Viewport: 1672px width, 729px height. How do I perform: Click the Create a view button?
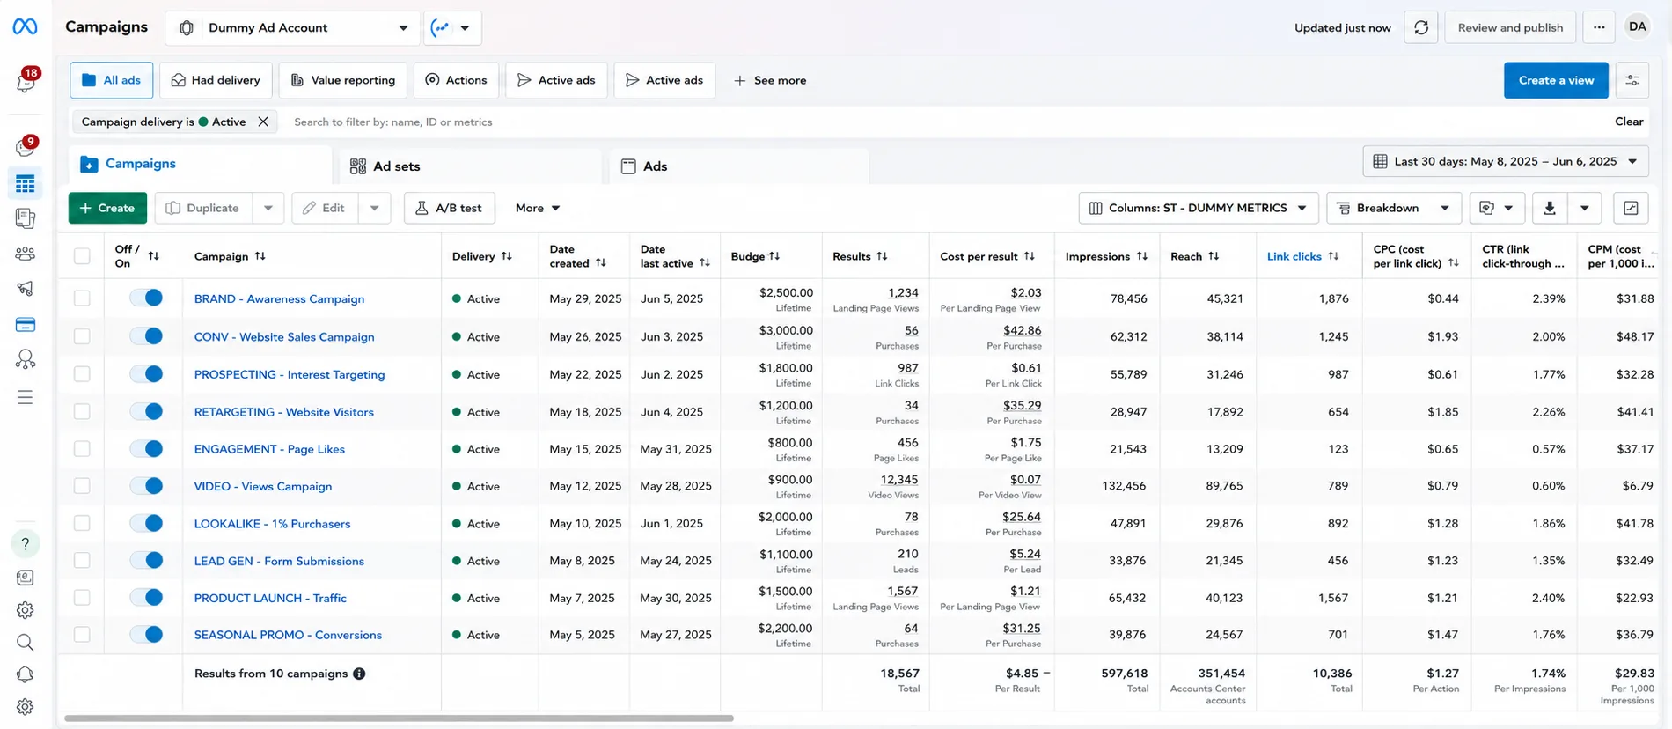(1556, 80)
